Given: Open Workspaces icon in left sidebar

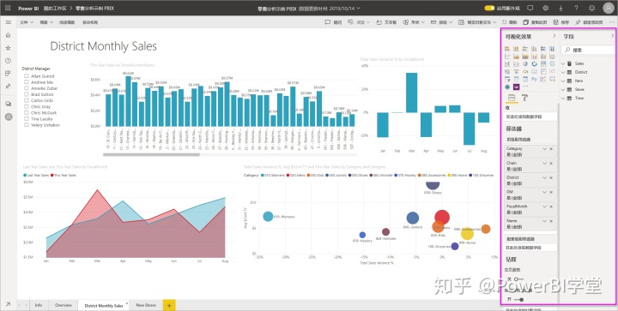Looking at the screenshot, I should coord(8,104).
